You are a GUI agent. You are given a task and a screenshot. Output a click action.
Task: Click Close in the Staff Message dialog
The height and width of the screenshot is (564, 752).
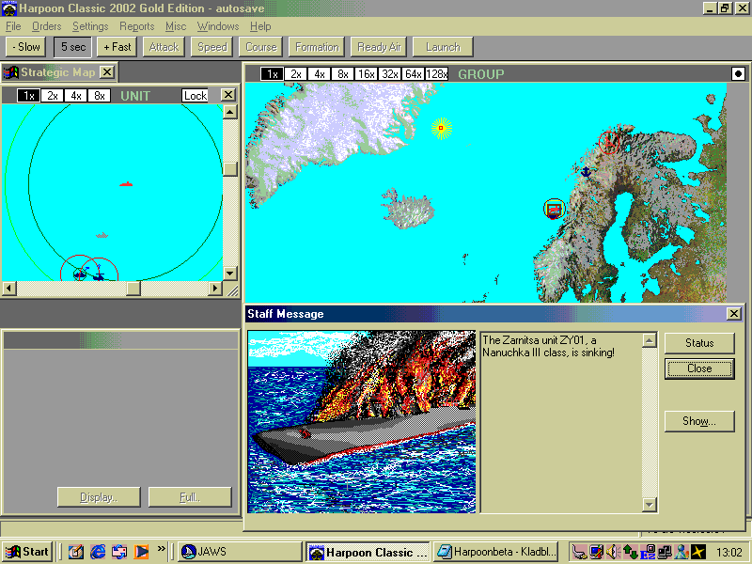pos(699,368)
